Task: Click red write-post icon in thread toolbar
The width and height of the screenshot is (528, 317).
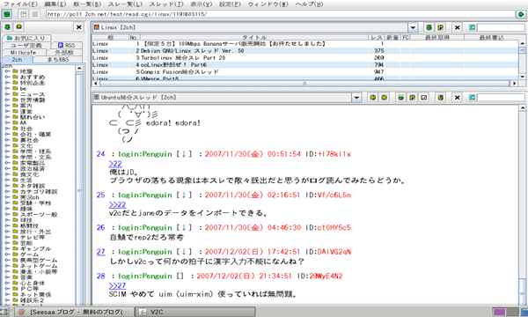Action: click(x=424, y=98)
